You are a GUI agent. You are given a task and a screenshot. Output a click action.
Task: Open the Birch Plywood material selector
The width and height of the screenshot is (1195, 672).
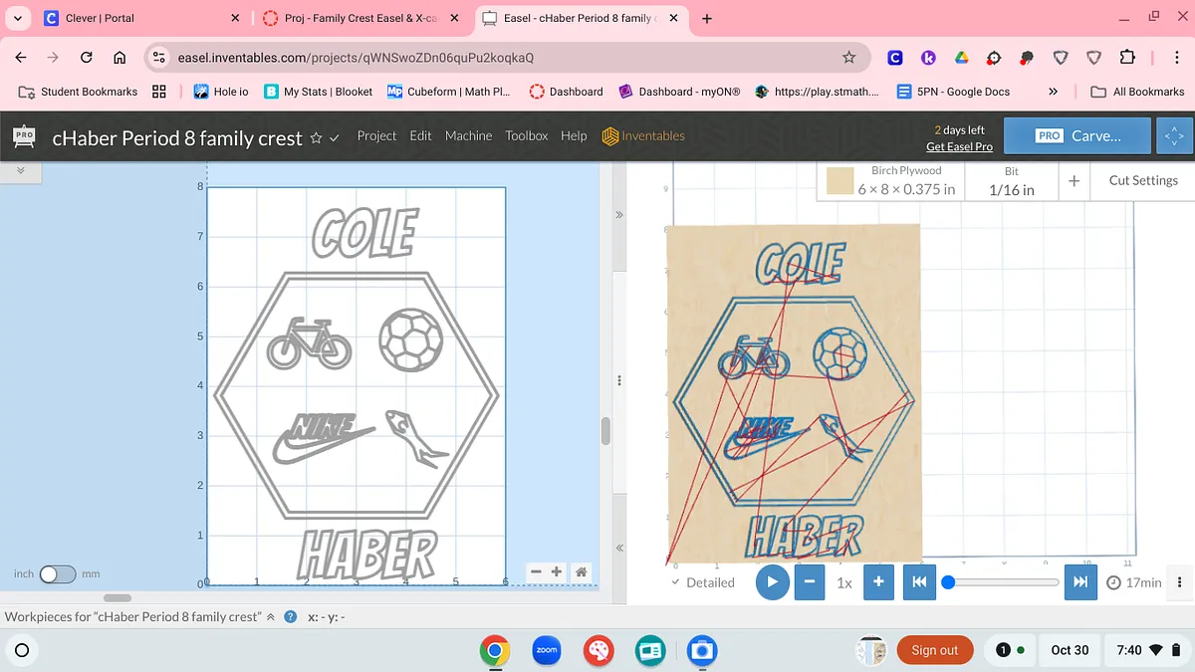click(x=891, y=181)
